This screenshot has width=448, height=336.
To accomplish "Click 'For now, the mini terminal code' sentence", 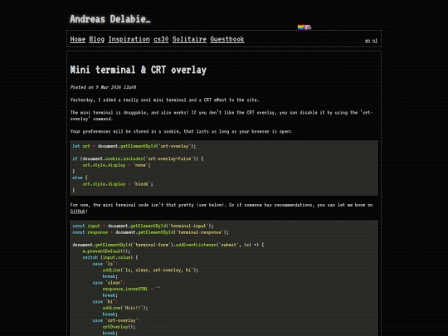I will pyautogui.click(x=222, y=208).
